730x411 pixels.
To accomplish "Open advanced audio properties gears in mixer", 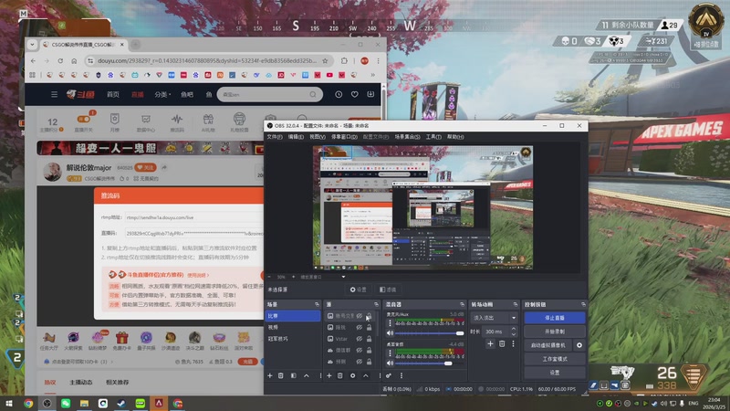I will point(389,375).
